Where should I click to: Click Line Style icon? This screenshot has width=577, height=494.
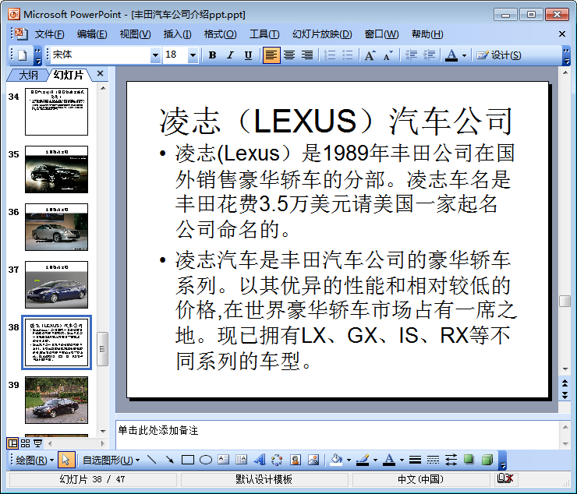point(415,460)
